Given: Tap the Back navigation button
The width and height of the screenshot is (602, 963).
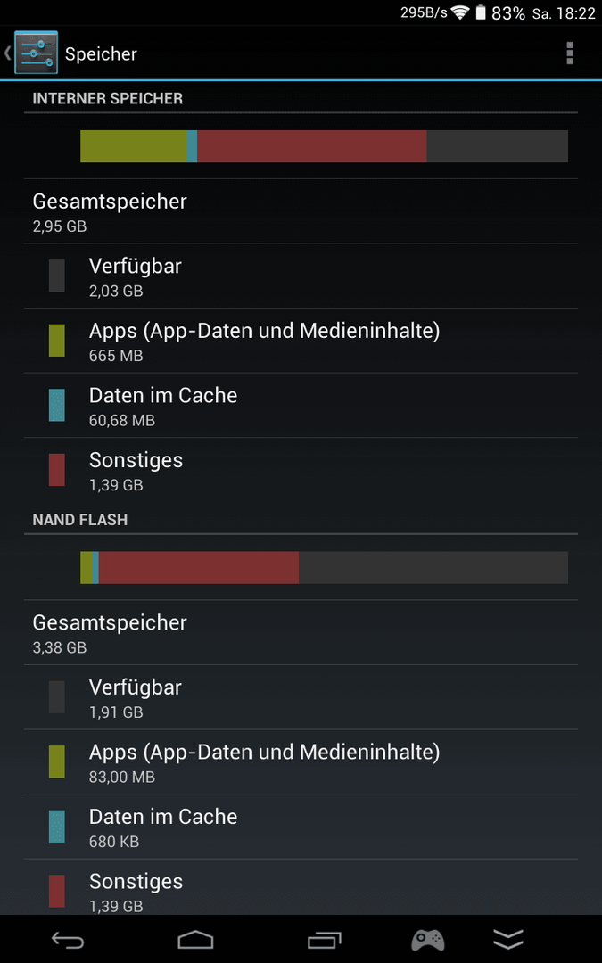Looking at the screenshot, I should (x=67, y=940).
